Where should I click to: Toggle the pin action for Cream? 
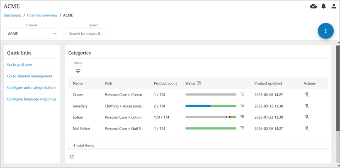[x=307, y=95]
